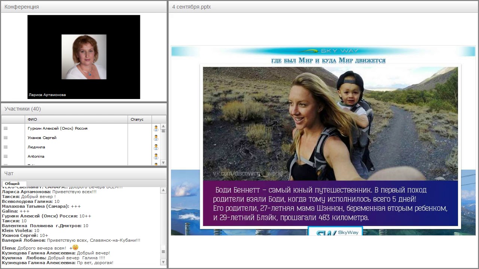
Task: Click the chat scroll-down arrow
Action: (x=163, y=262)
